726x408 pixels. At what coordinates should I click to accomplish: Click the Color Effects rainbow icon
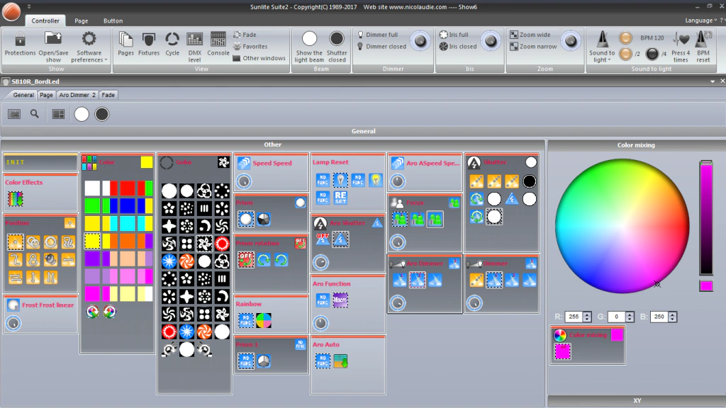coord(16,199)
